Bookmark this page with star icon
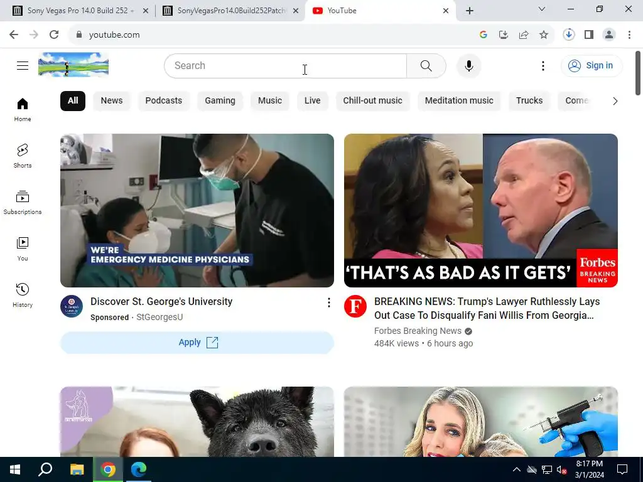 coord(544,35)
